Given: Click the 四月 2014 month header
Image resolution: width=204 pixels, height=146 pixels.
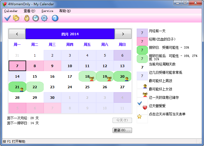Looking at the screenshot, I should pos(70,34).
